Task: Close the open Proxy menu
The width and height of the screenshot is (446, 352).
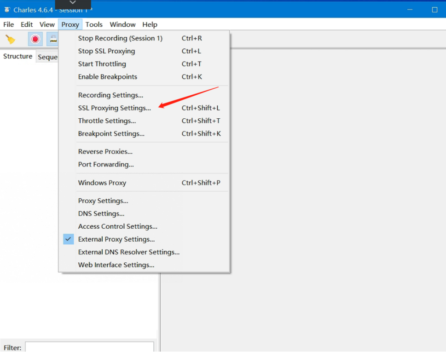Action: click(70, 24)
